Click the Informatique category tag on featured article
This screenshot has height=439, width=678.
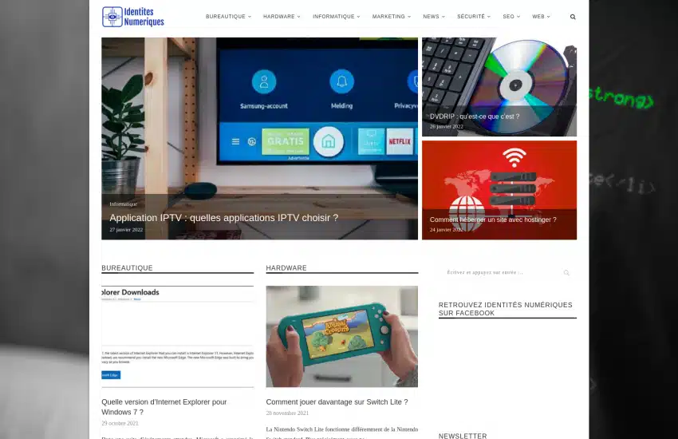[x=123, y=204]
